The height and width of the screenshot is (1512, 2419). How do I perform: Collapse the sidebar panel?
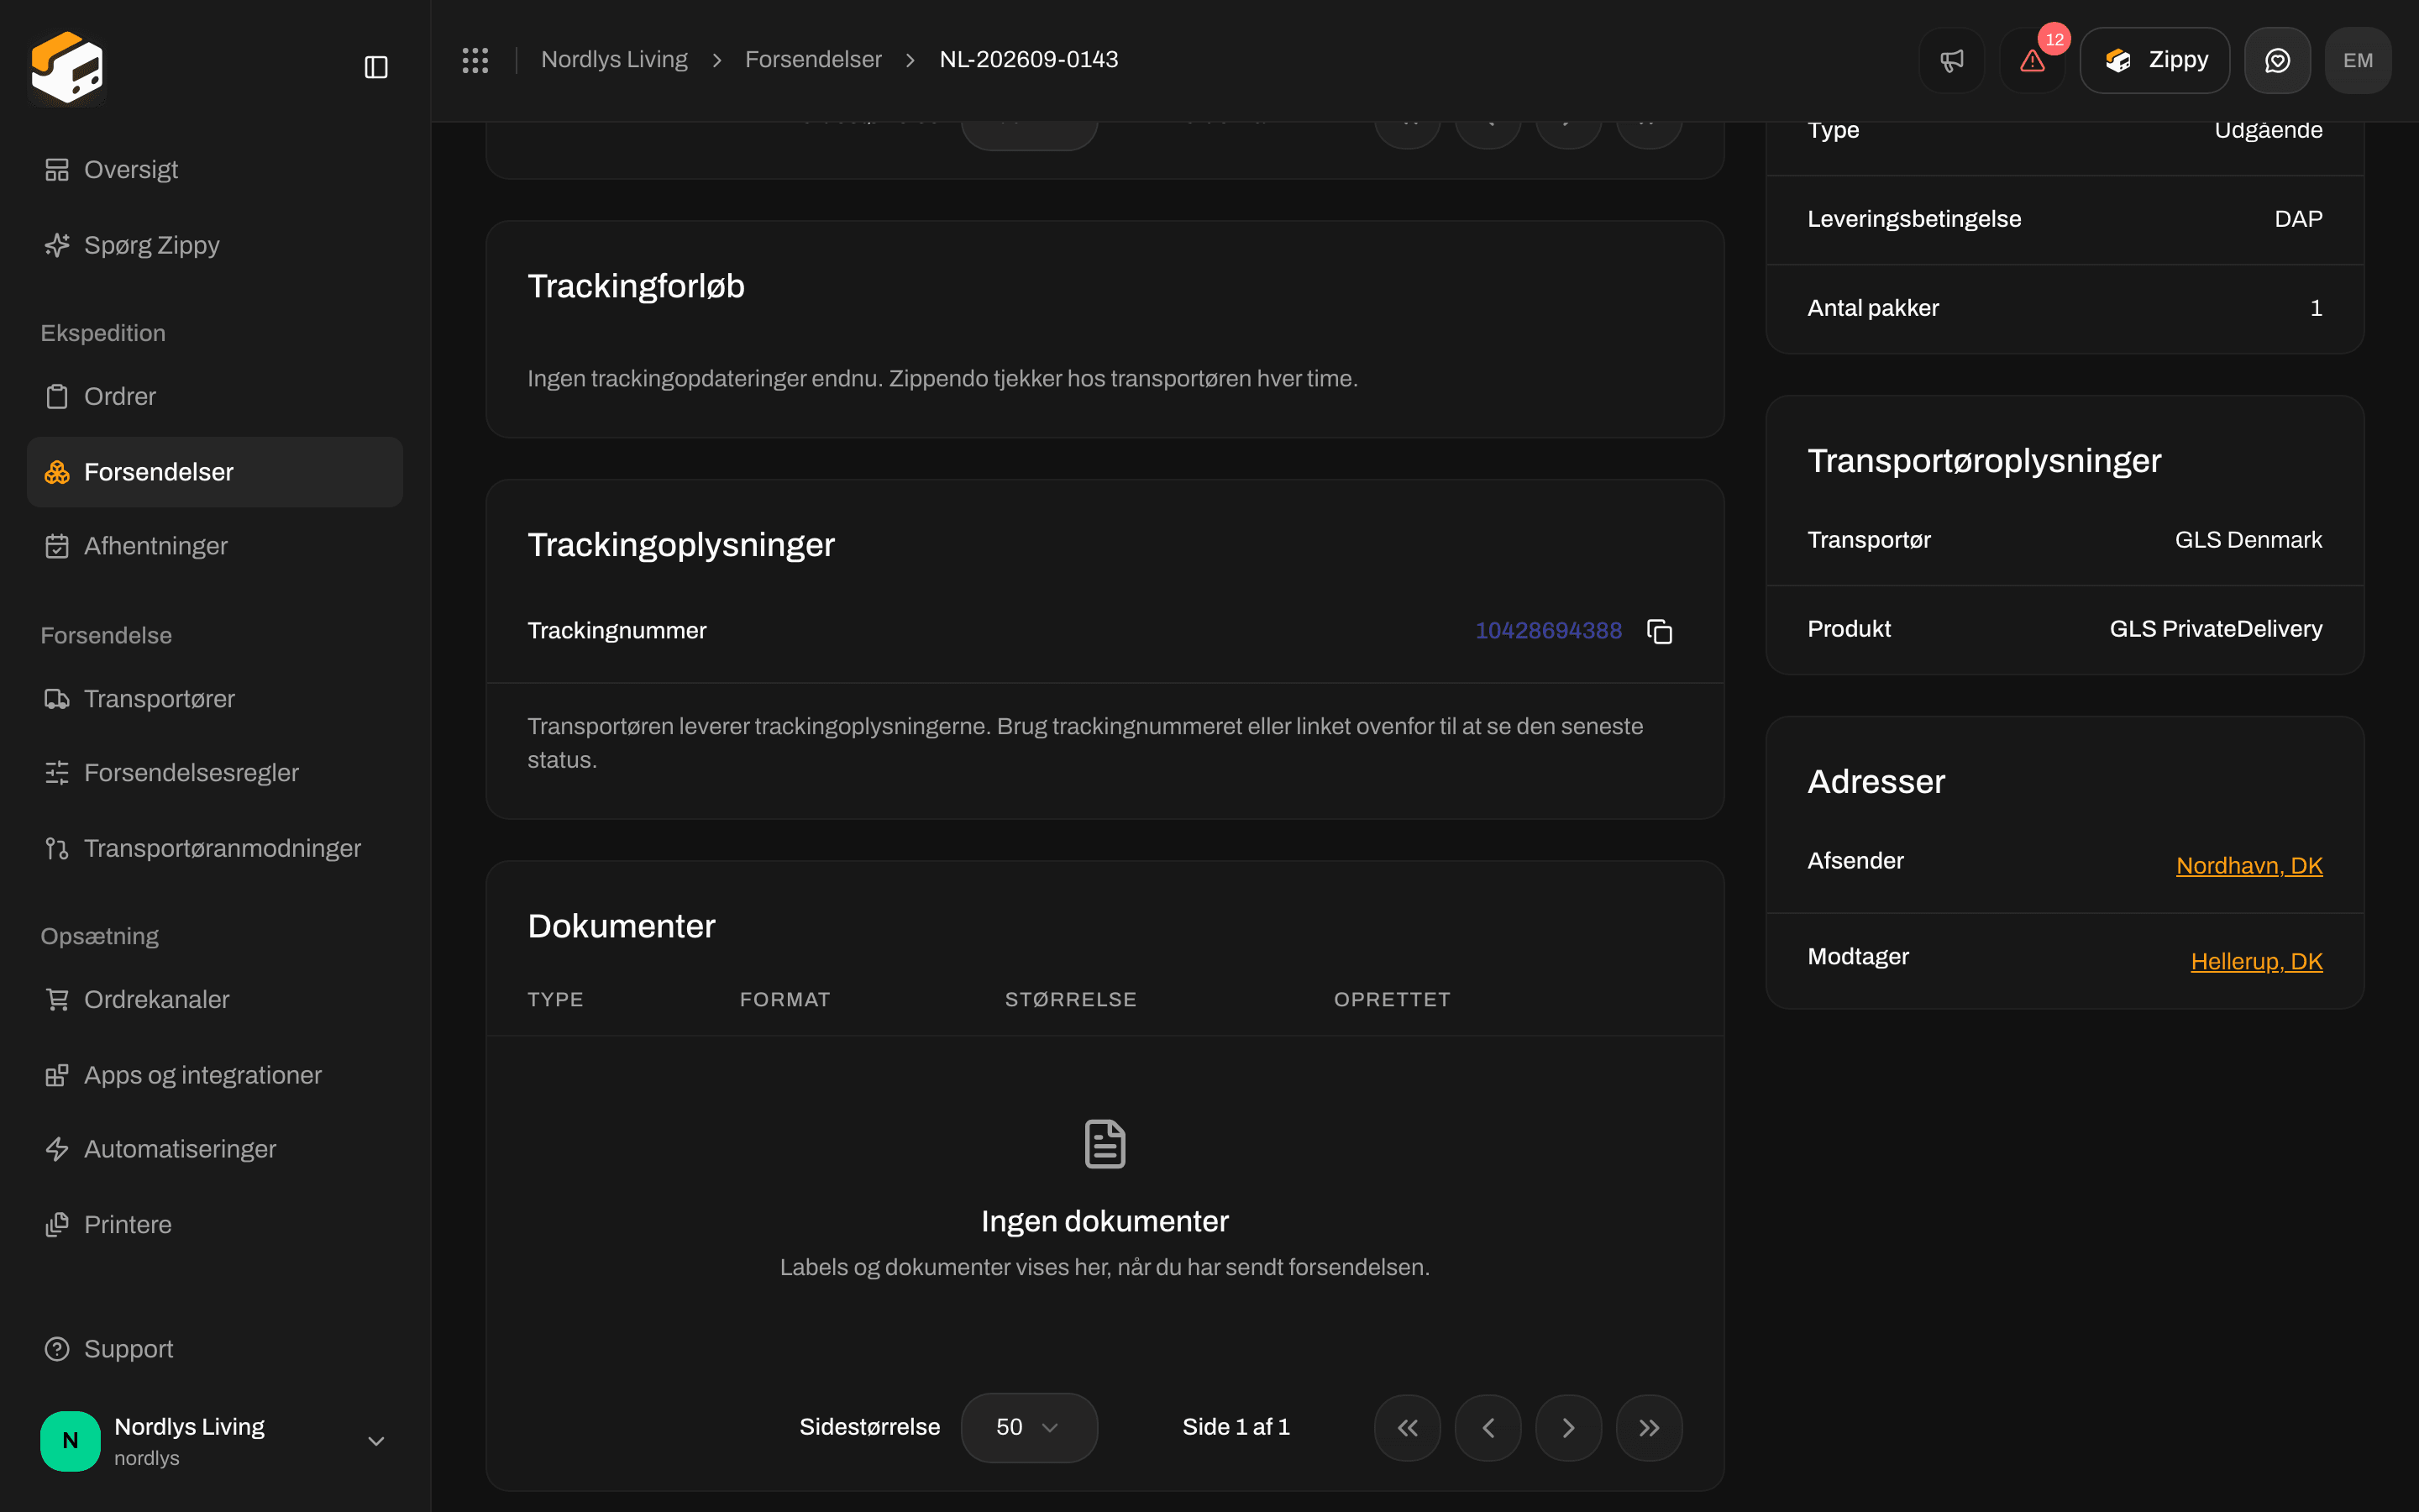tap(375, 67)
